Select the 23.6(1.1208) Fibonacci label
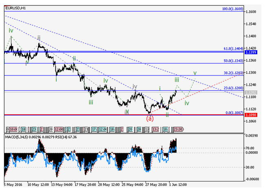This screenshot has width=265, height=188. (x=234, y=88)
